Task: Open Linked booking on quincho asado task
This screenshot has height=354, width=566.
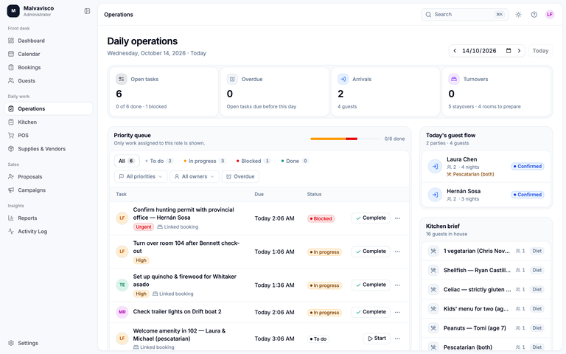Action: coord(173,294)
